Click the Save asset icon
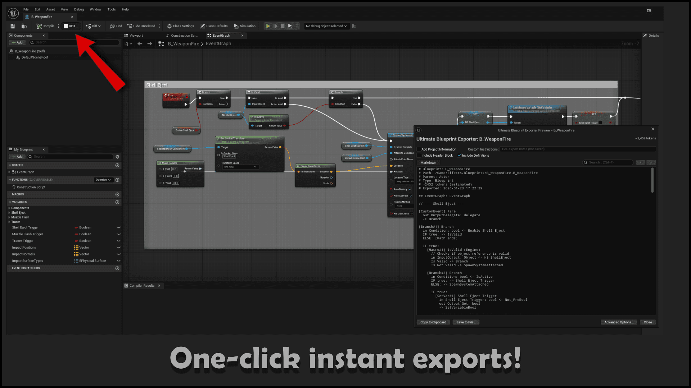 coord(12,26)
